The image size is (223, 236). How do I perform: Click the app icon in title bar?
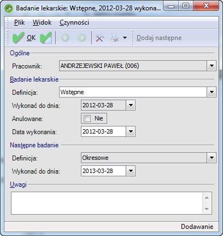(x=9, y=8)
